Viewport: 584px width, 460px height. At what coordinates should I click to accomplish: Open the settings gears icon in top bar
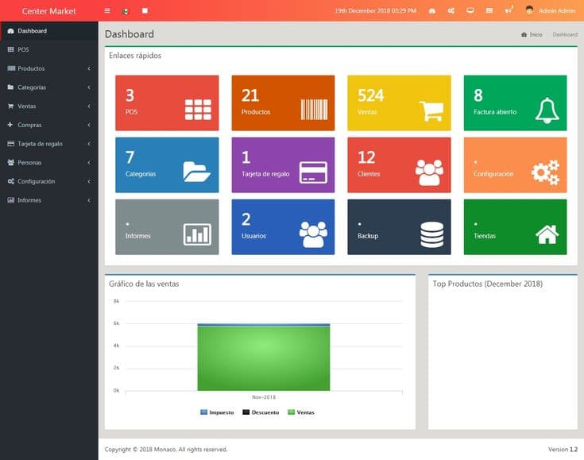451,11
